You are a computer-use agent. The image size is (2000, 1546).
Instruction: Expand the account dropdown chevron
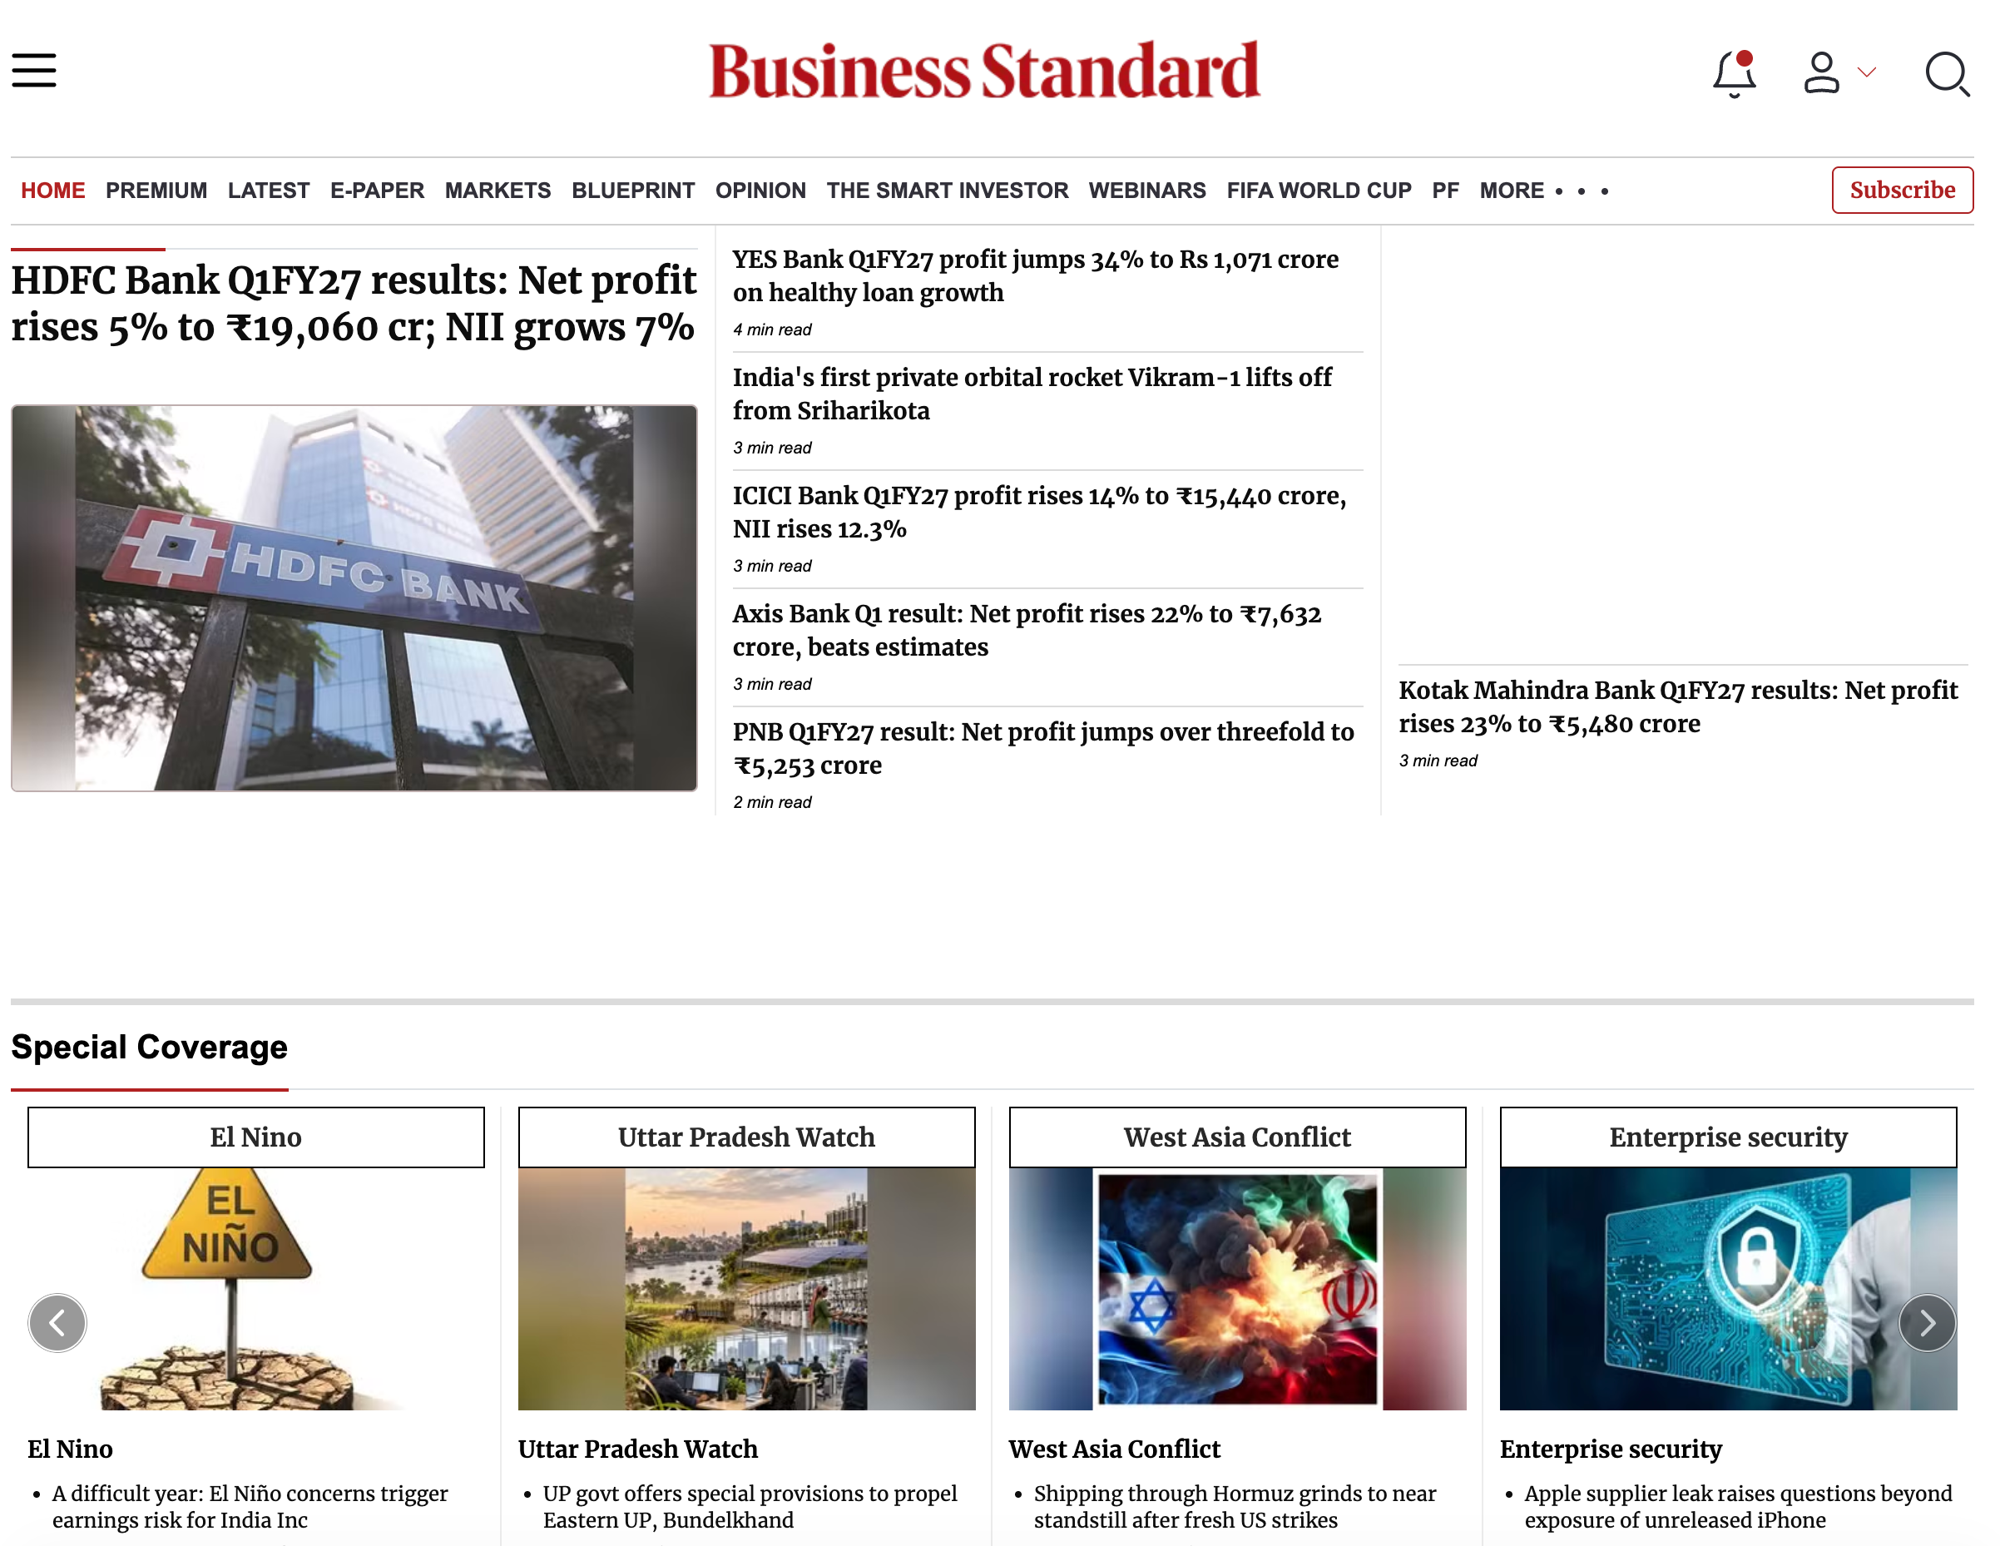tap(1866, 72)
